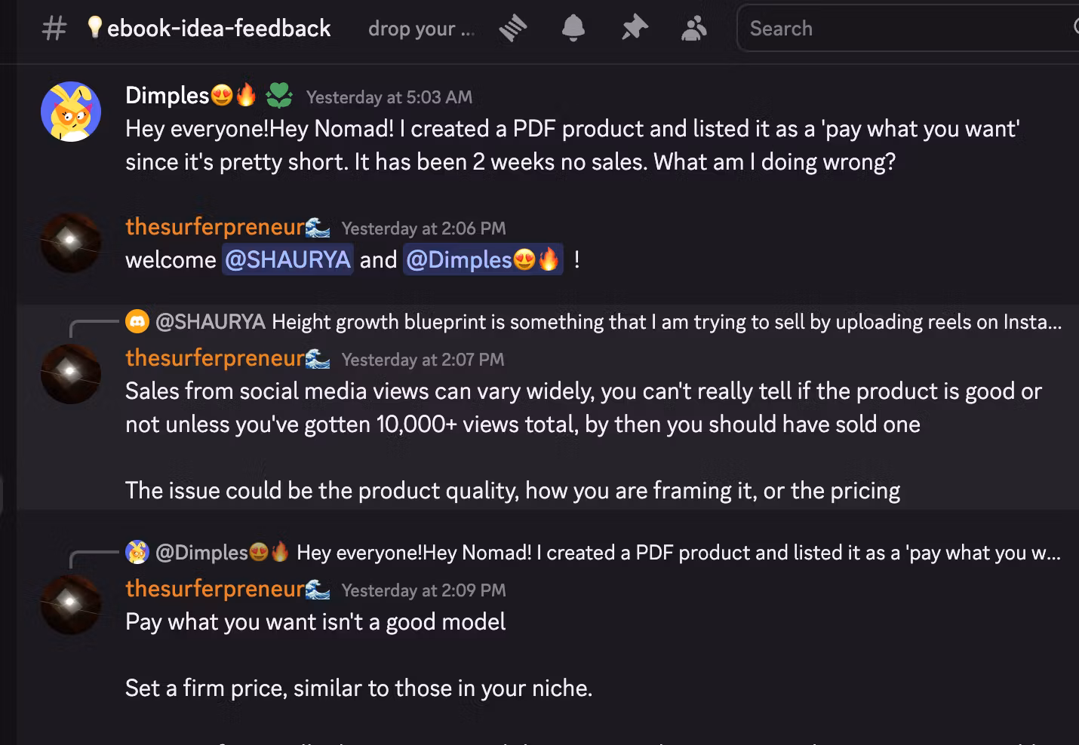This screenshot has width=1079, height=745.
Task: Click thesurferpreneur username at 2:07 PM
Action: [x=215, y=358]
